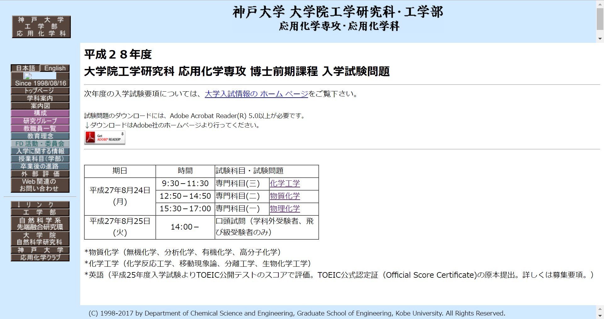The height and width of the screenshot is (319, 604).
Task: Click the broken counter image in sidebar
Action: click(x=28, y=76)
